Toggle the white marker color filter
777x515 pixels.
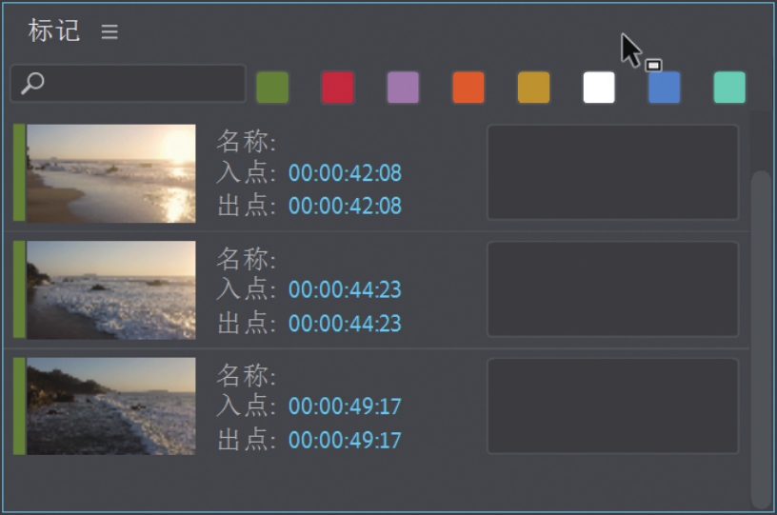click(x=599, y=88)
